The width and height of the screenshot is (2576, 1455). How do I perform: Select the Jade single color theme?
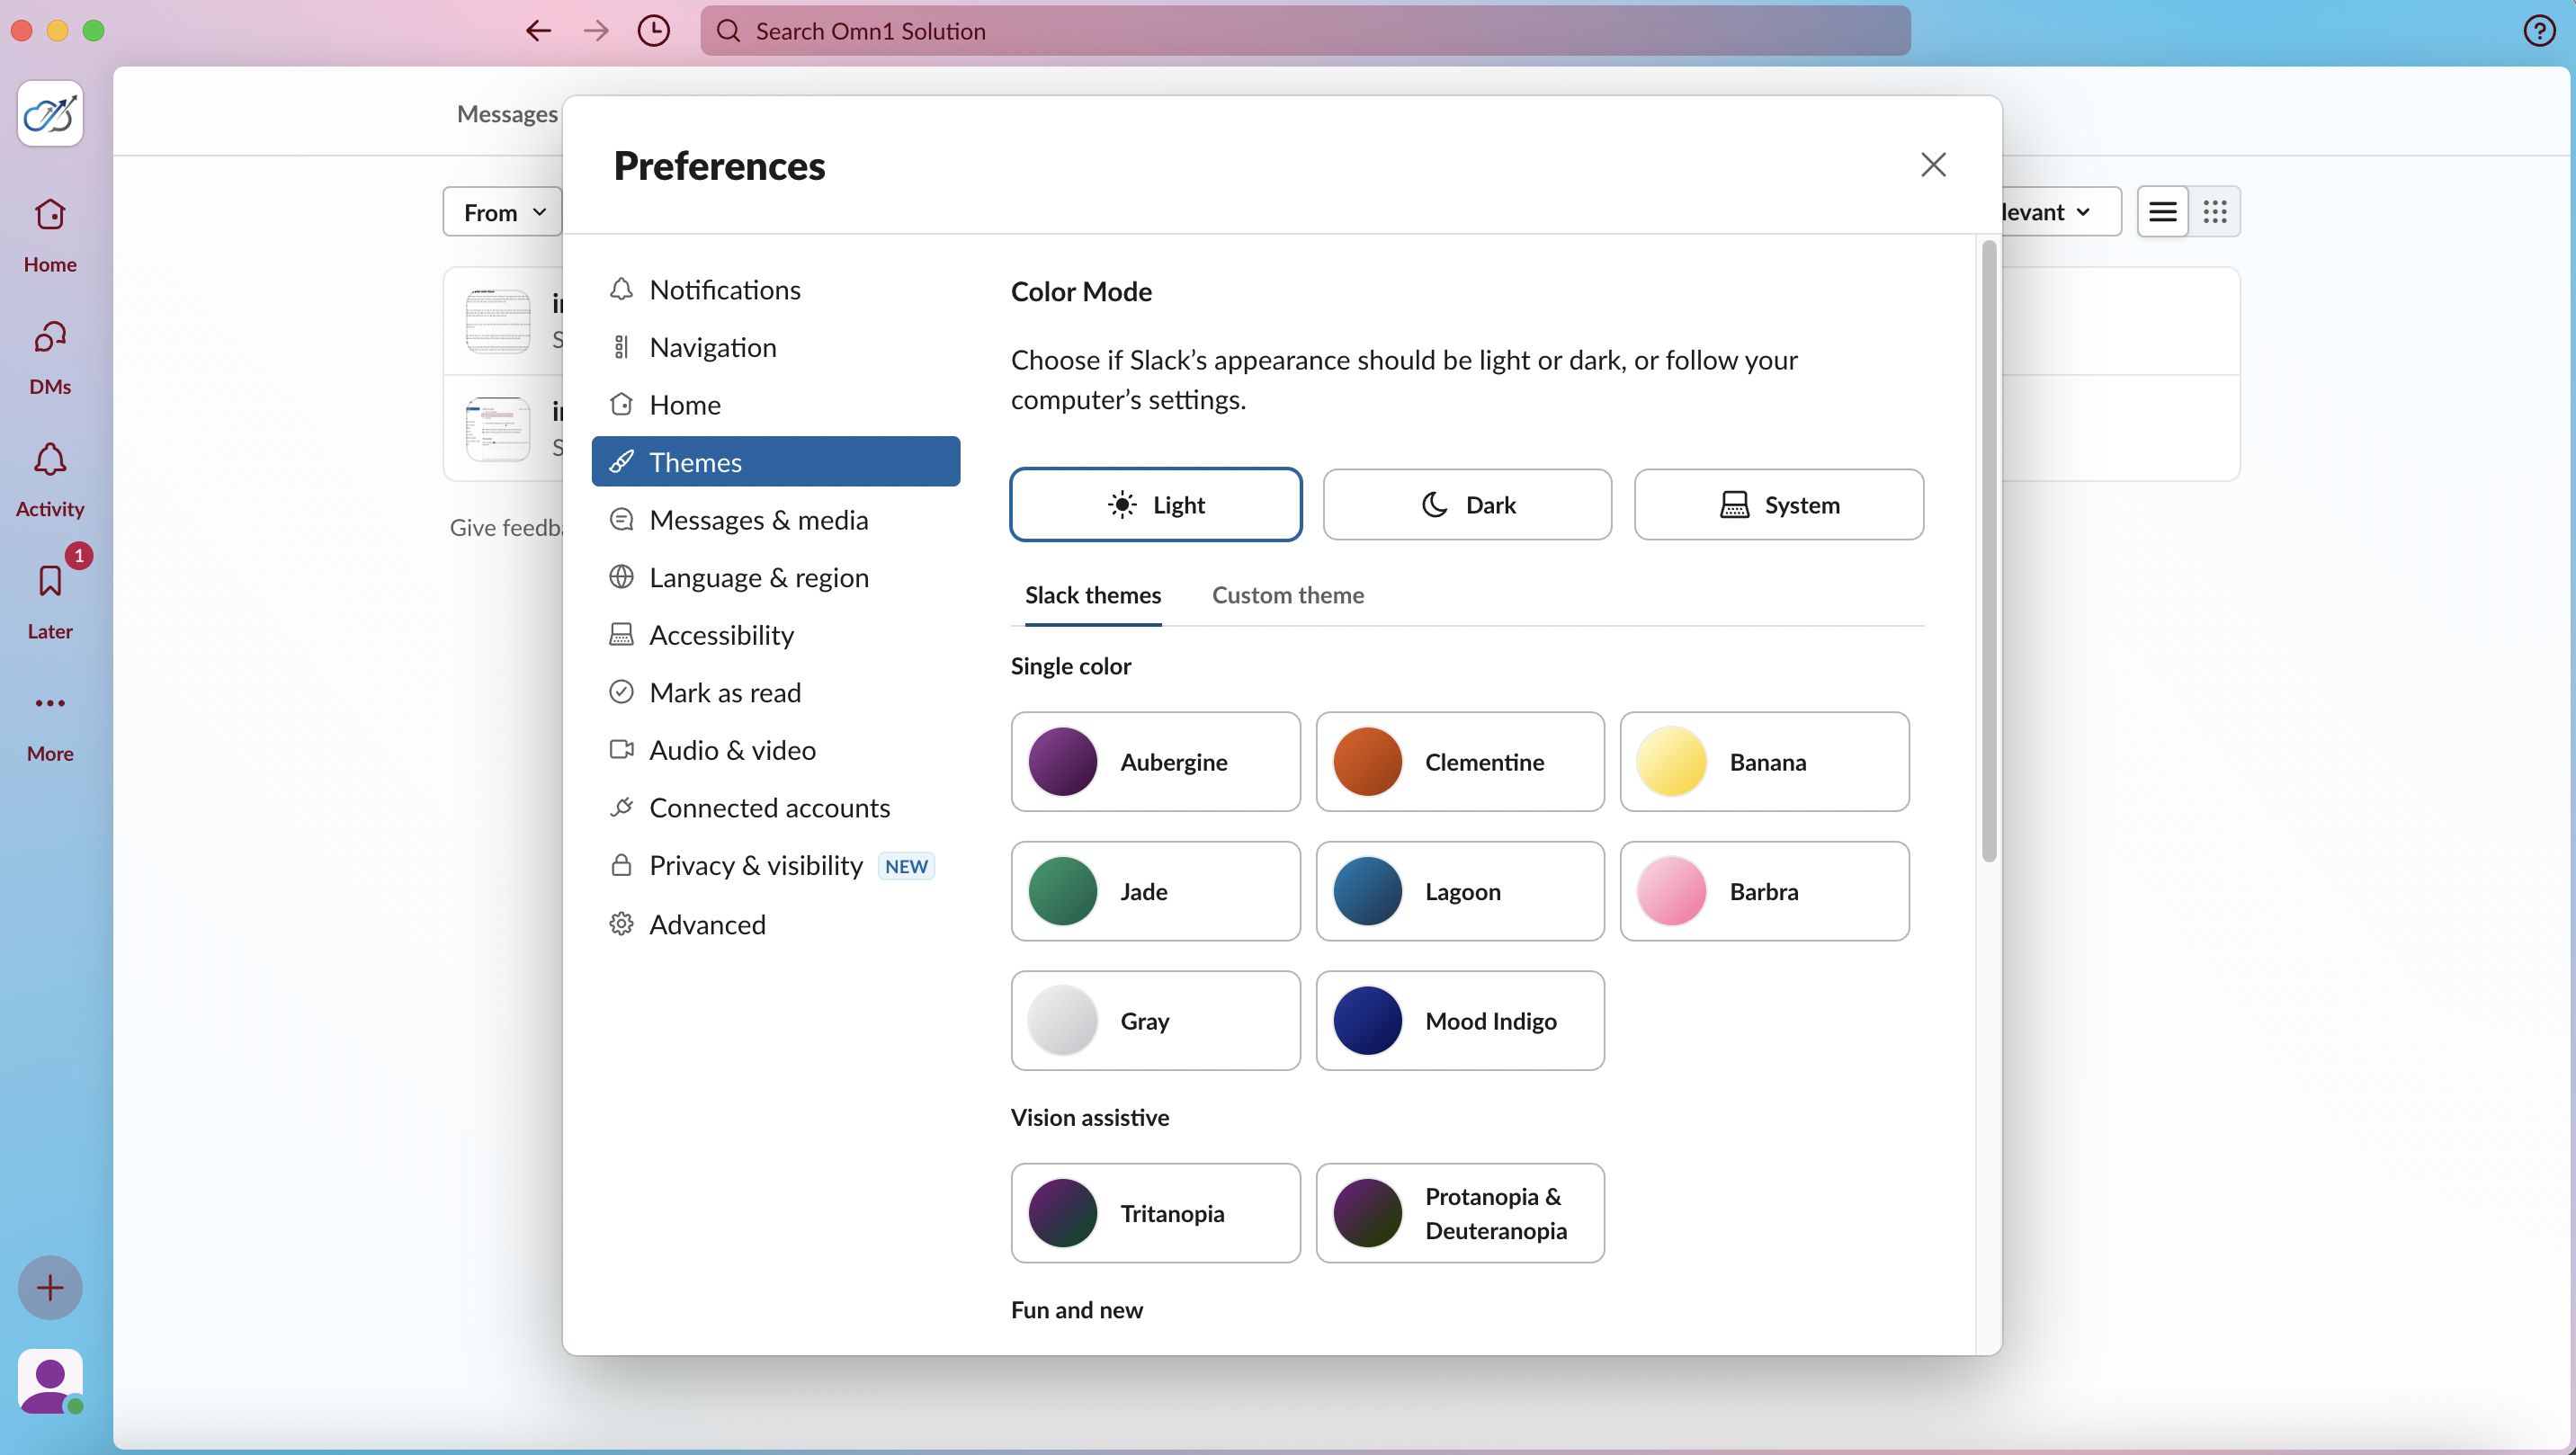[1154, 891]
